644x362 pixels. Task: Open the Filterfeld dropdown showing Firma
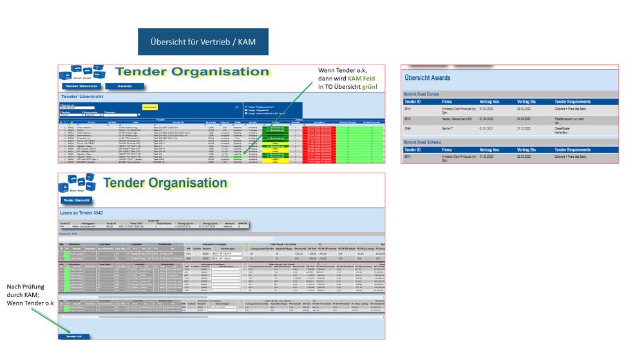pos(72,115)
